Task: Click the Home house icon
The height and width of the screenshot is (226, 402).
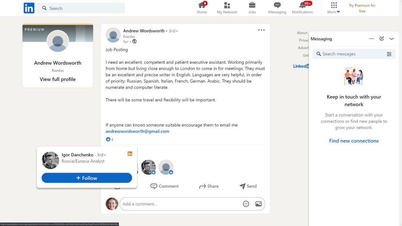Action: pyautogui.click(x=202, y=5)
